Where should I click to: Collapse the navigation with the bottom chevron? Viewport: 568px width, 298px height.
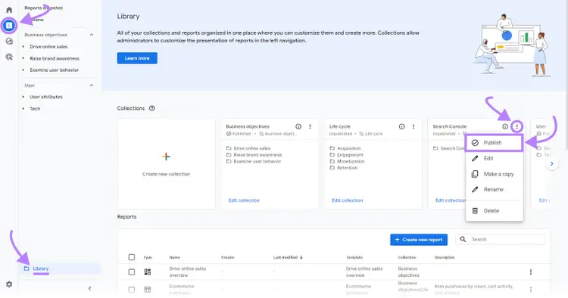[x=90, y=288]
